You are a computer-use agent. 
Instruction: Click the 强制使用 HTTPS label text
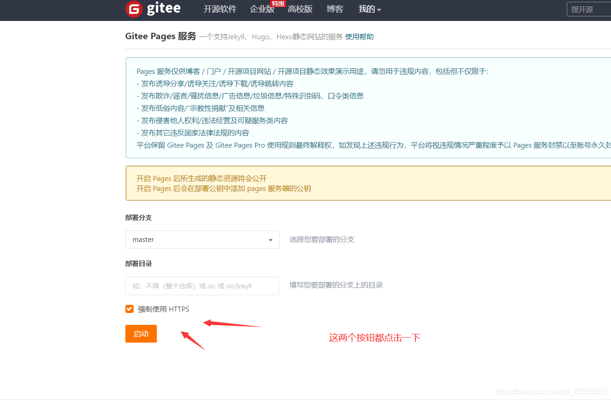[x=164, y=309]
